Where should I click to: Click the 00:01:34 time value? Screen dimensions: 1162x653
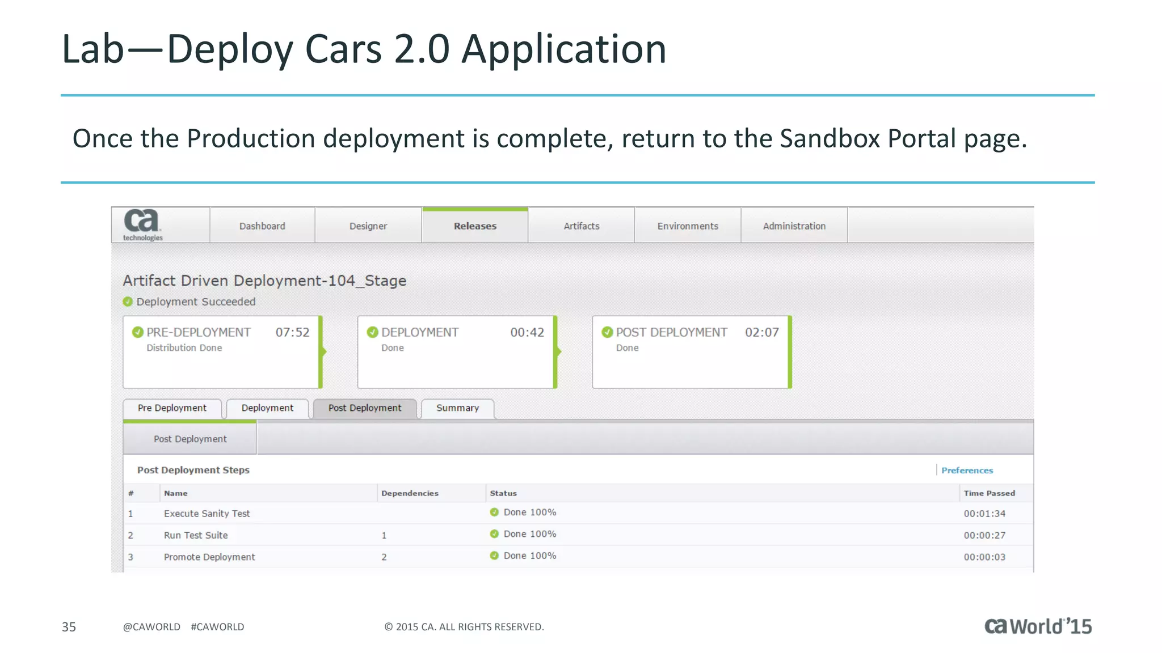click(984, 514)
